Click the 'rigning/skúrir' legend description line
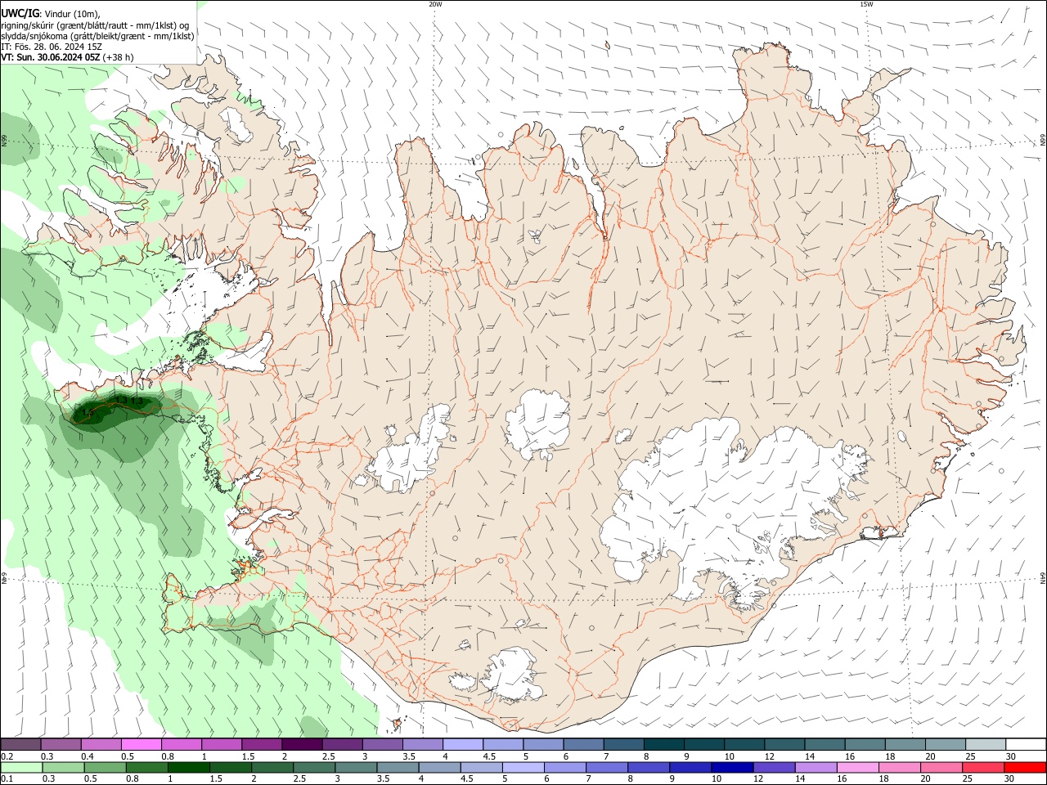Viewport: 1047px width, 785px height. [x=95, y=25]
